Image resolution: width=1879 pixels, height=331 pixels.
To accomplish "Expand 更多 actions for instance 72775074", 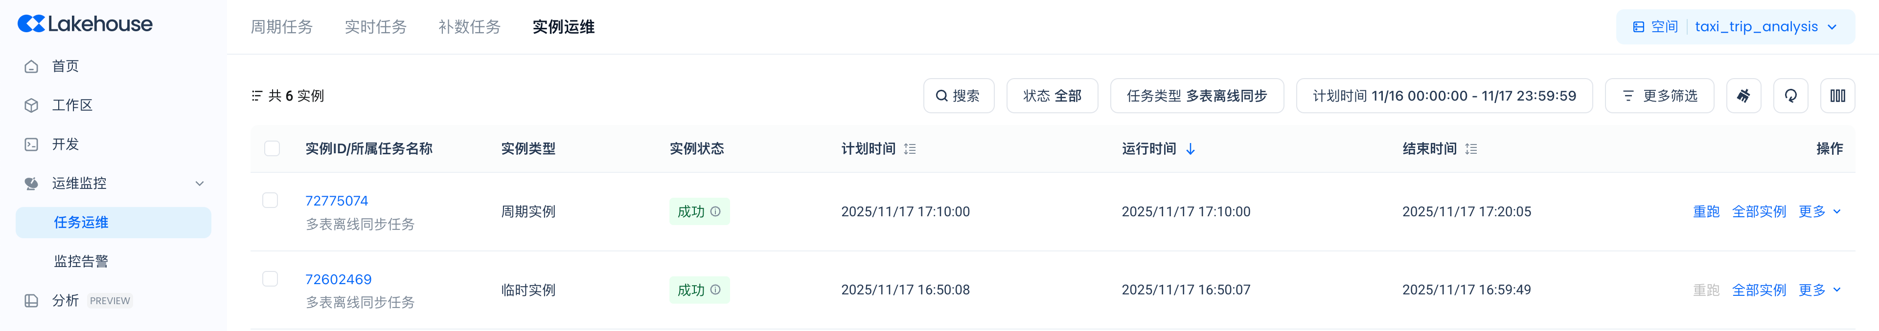I will pyautogui.click(x=1819, y=212).
